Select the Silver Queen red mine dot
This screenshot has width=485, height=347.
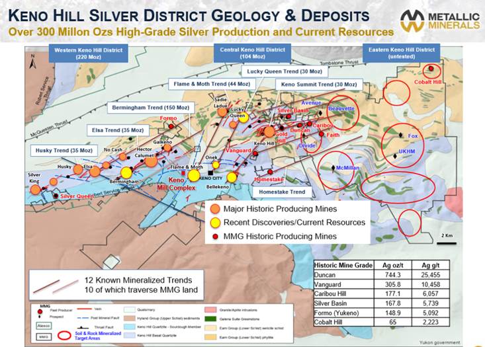[56, 196]
